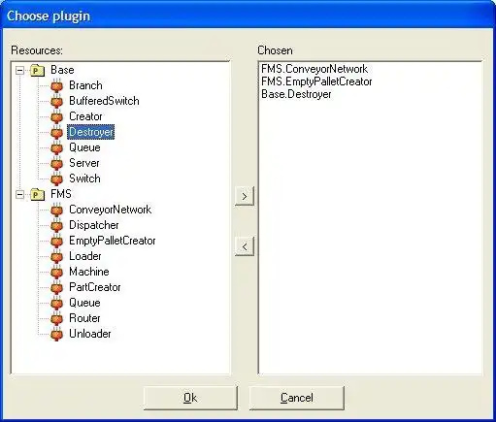496x422 pixels.
Task: Select the Switch plugin under Base
Action: 84,179
